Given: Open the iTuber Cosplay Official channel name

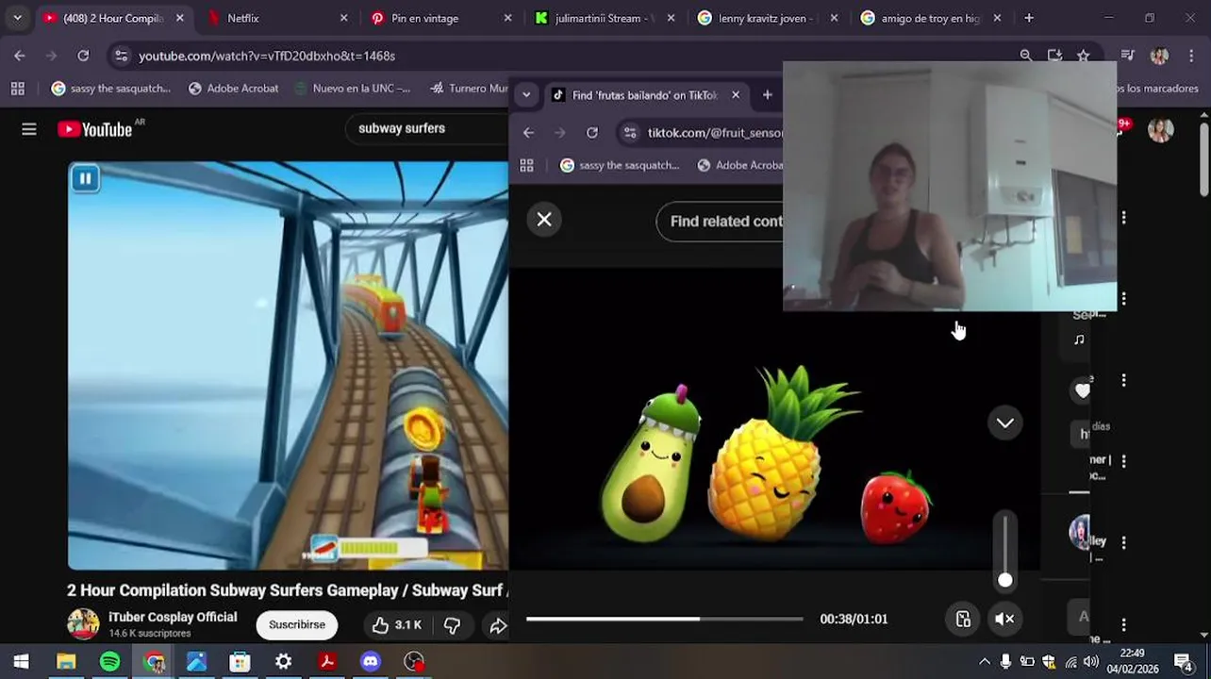Looking at the screenshot, I should (173, 617).
